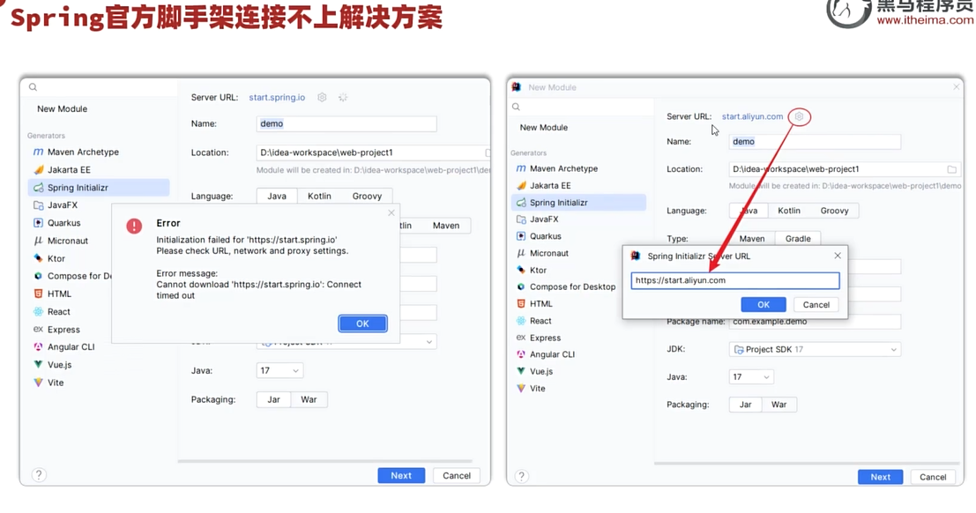
Task: Click search icon in right New Module dialog
Action: click(x=516, y=107)
